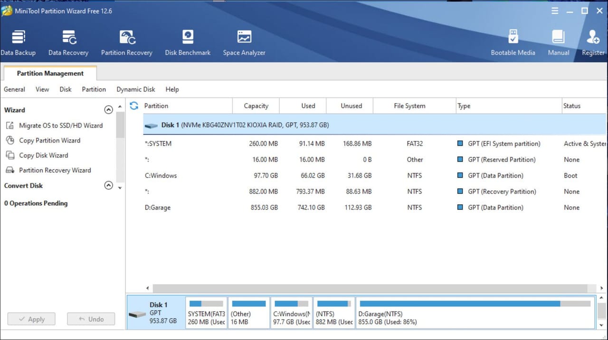Click the Partition Recovery Wizard icon
This screenshot has height=340, width=608.
tap(10, 170)
